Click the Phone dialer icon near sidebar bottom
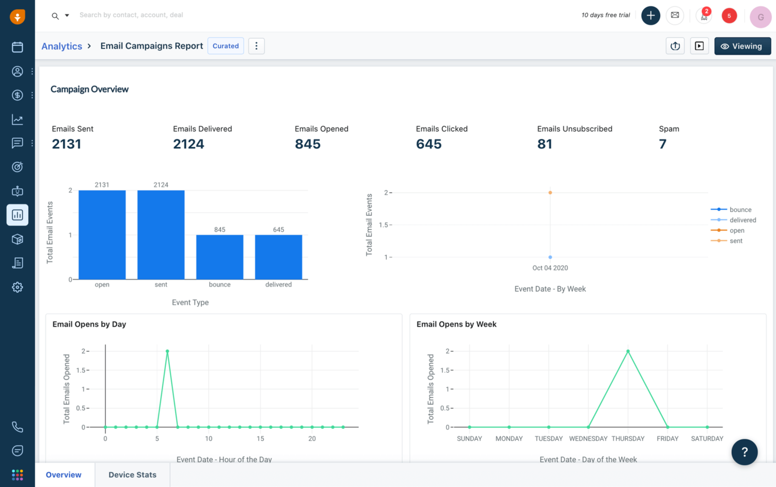This screenshot has width=776, height=487. 17,427
